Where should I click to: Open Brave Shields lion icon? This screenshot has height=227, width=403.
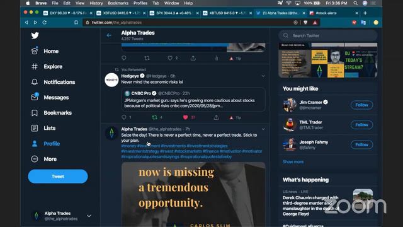tap(305, 23)
